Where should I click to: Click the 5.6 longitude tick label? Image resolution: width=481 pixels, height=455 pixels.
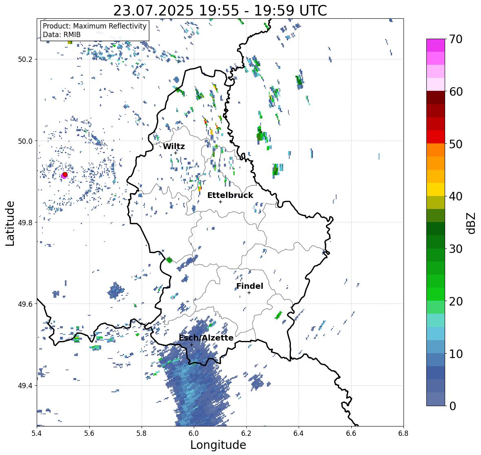pos(89,433)
